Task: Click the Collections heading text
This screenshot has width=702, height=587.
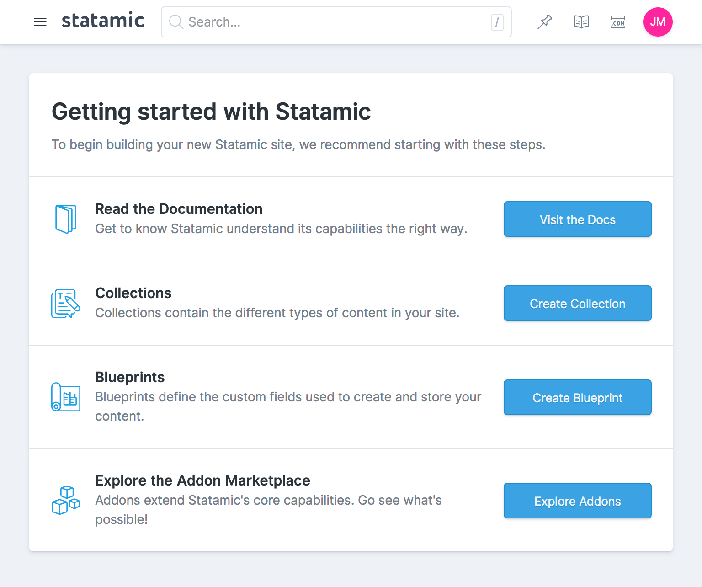Action: pos(133,293)
